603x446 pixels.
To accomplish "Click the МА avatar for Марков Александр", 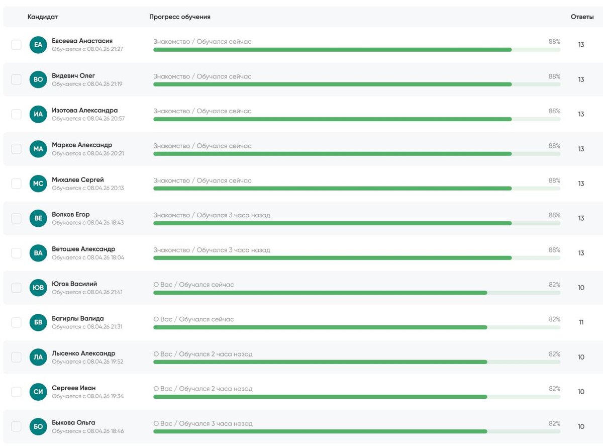I will tap(38, 149).
